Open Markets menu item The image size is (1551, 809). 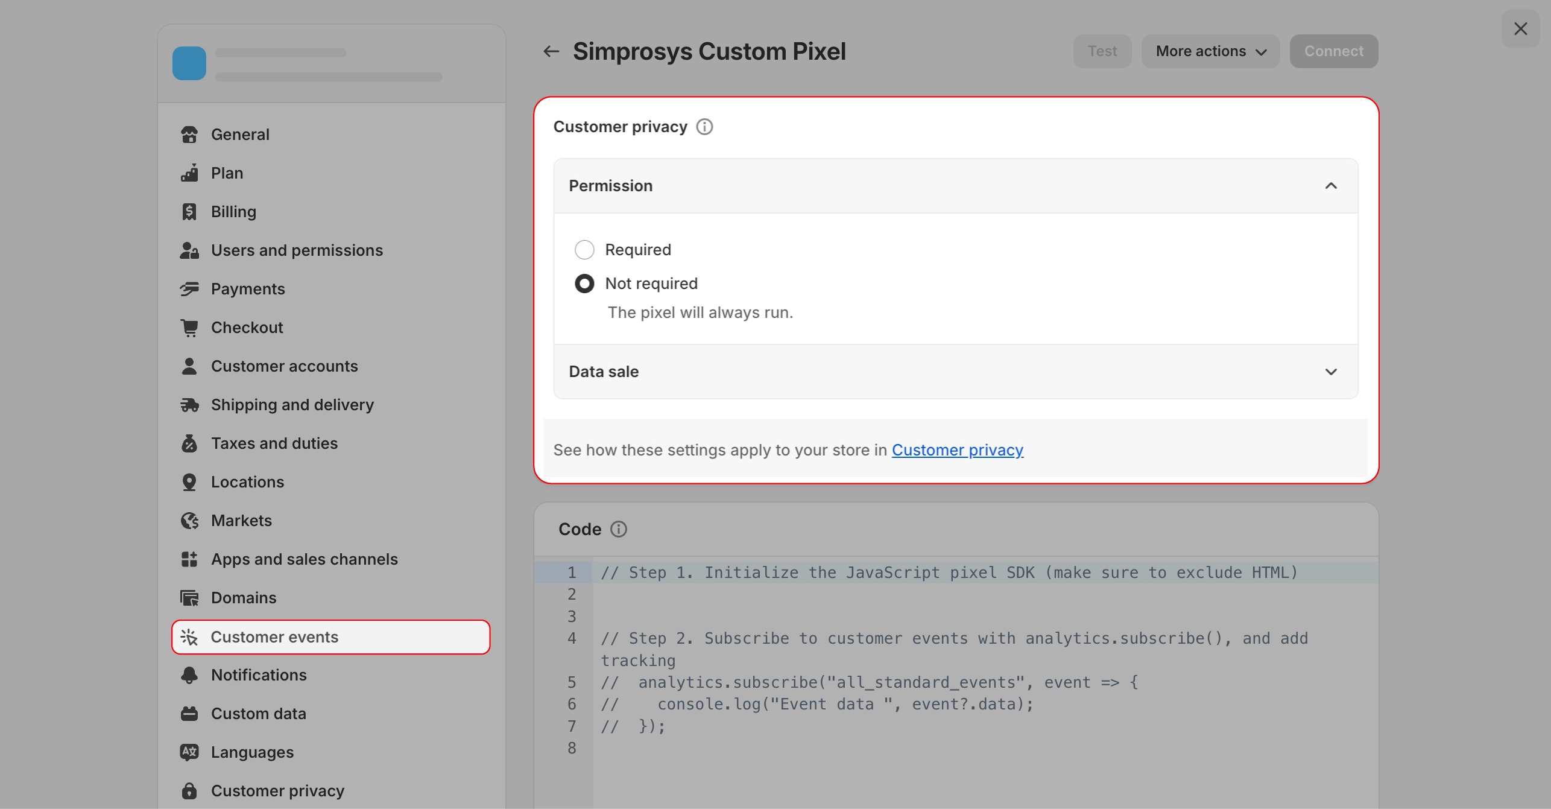(x=331, y=521)
